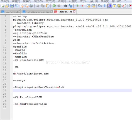This screenshot has height=120, width=132.
Task: Click the equinox.launcher_1.2.0 jar path line
Action: click(x=60, y=20)
